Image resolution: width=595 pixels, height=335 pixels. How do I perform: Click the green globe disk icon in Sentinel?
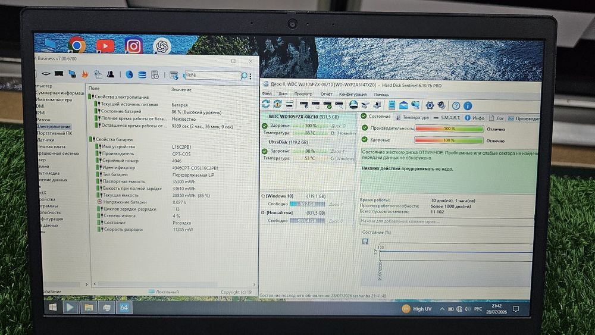(353, 105)
